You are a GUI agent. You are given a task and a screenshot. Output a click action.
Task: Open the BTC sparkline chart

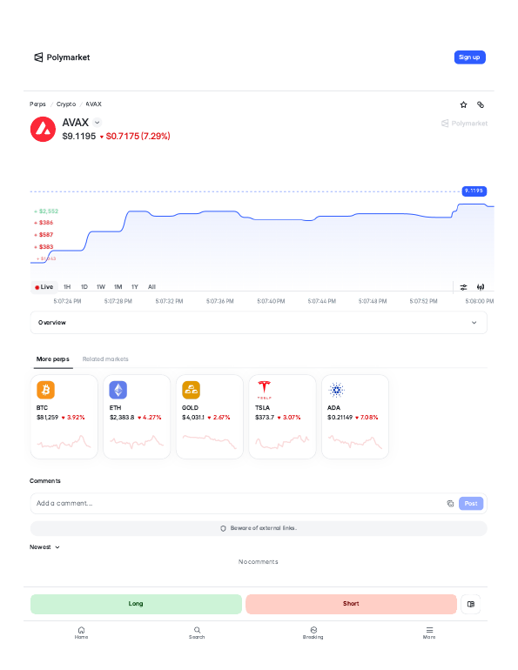(64, 442)
